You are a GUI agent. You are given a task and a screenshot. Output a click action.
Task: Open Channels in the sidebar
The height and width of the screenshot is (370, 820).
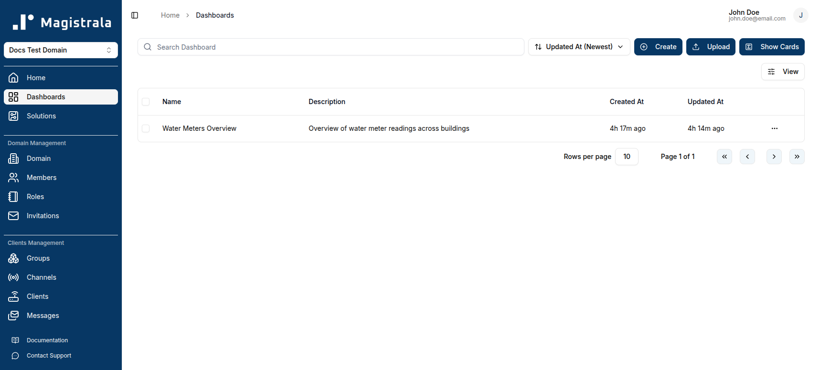[61, 277]
